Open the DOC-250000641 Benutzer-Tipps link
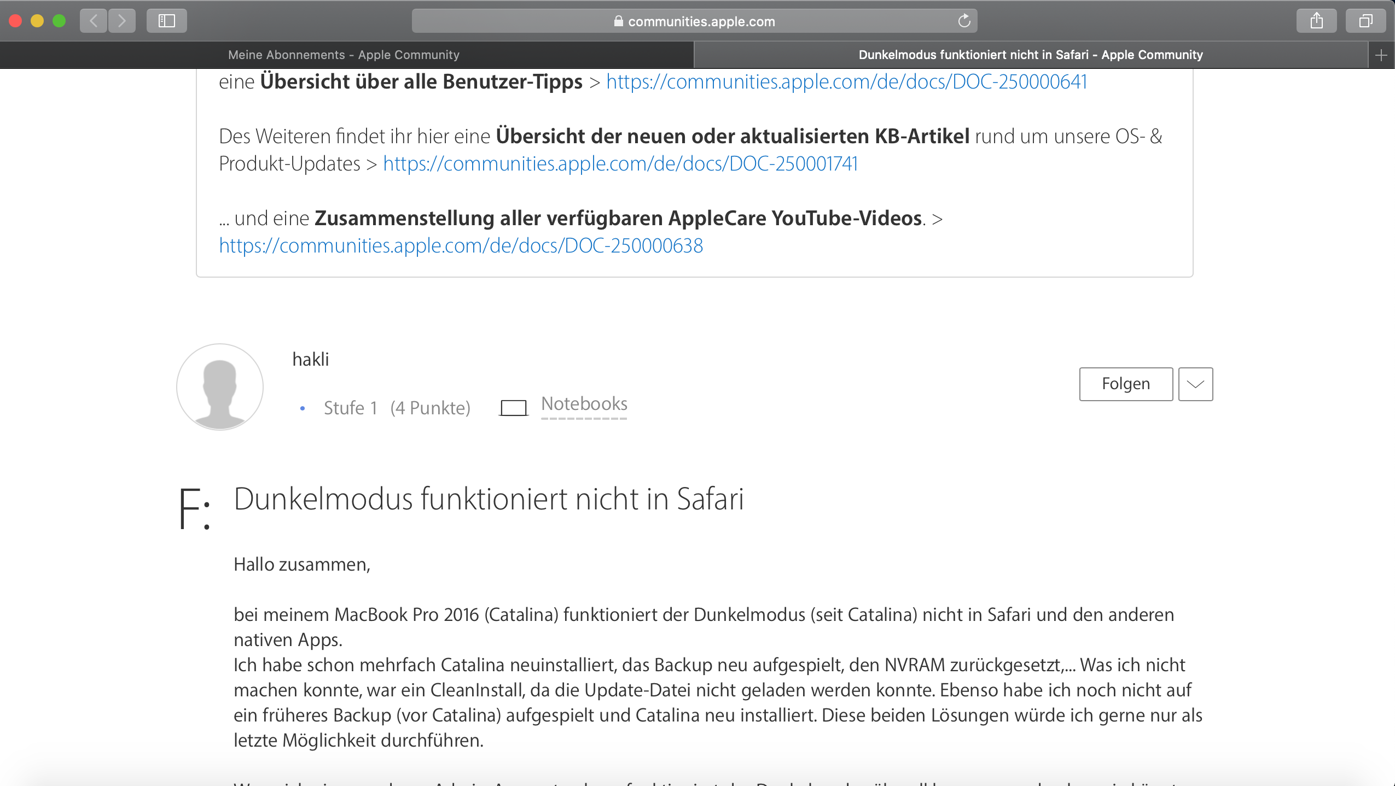Image resolution: width=1395 pixels, height=786 pixels. 846,81
